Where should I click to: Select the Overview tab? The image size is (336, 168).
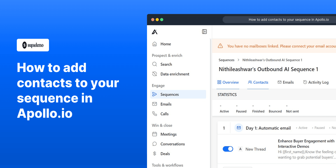(x=228, y=82)
